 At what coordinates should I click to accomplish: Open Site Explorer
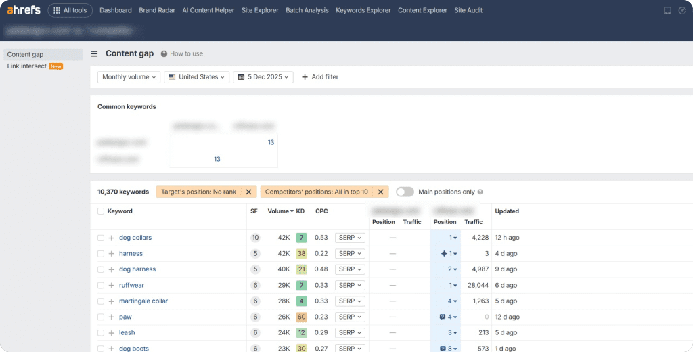(260, 10)
